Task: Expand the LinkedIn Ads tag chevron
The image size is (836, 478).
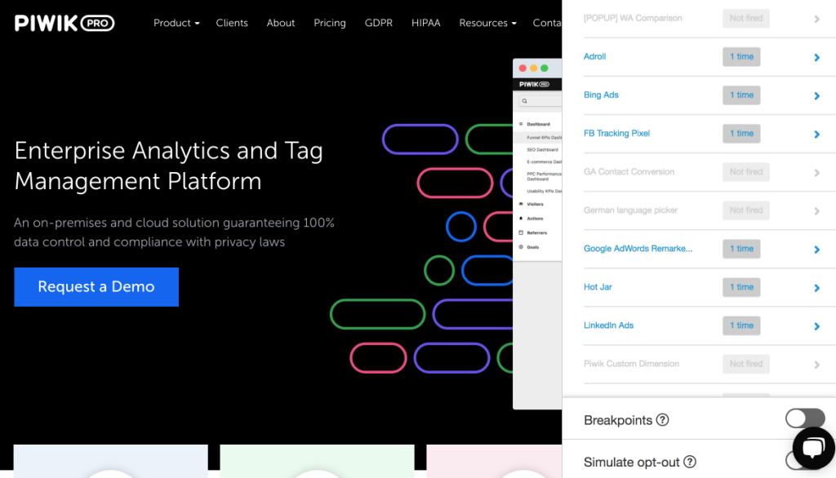Action: [816, 325]
